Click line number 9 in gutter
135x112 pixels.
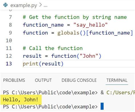(x=10, y=33)
